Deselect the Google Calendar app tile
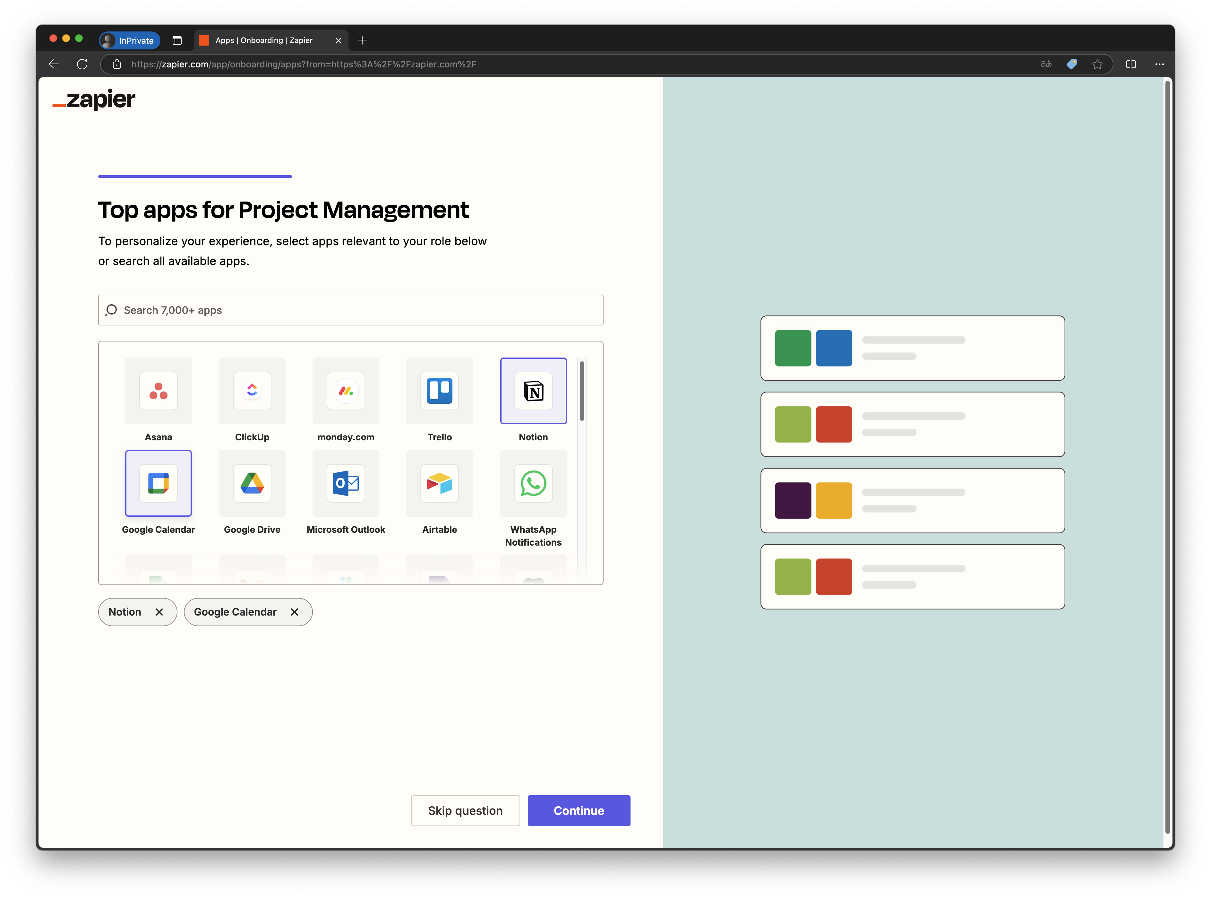The height and width of the screenshot is (898, 1211). click(x=158, y=483)
